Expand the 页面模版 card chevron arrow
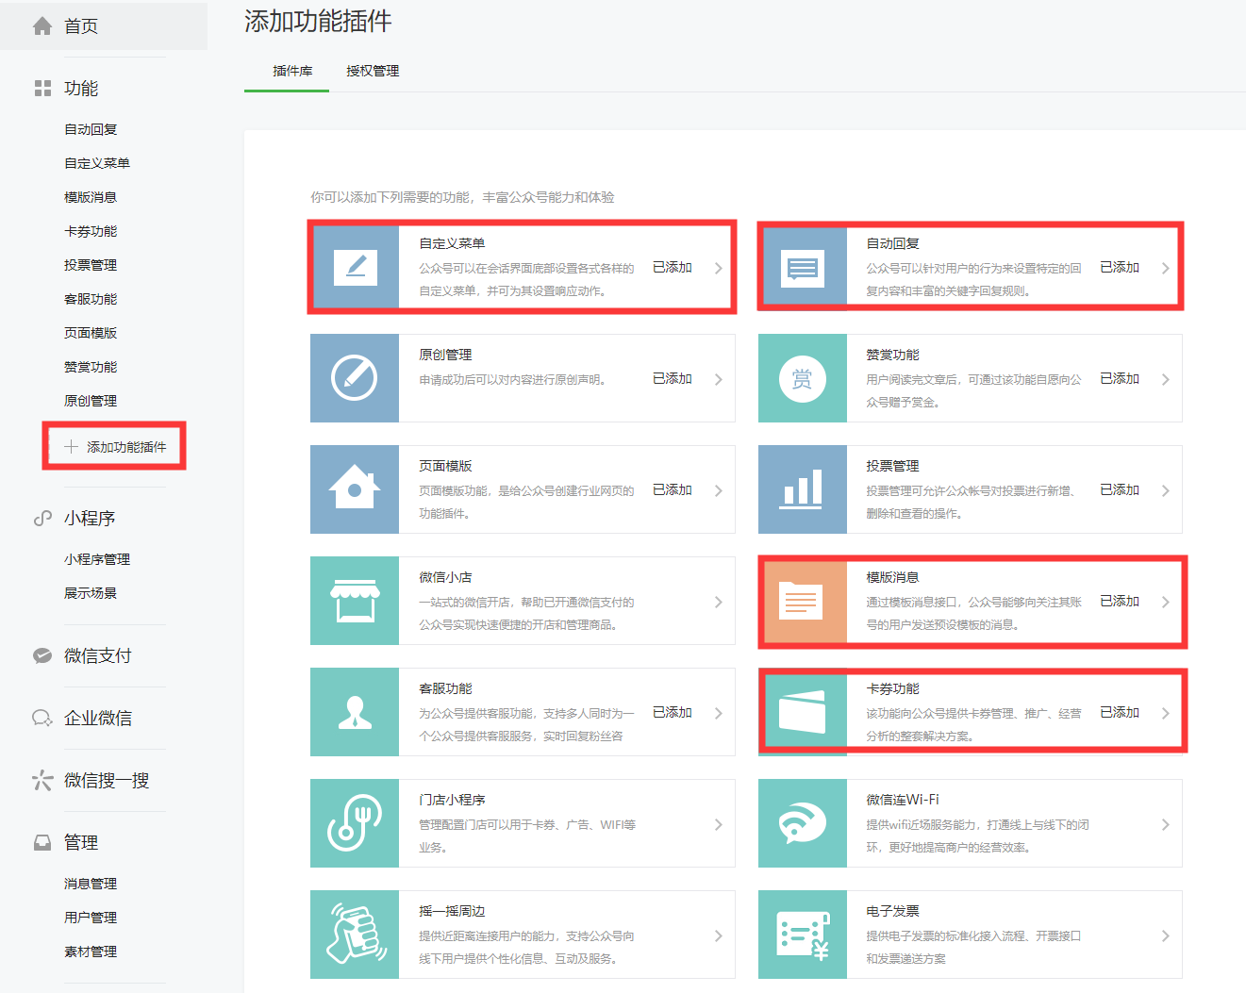This screenshot has height=993, width=1246. pyautogui.click(x=718, y=490)
